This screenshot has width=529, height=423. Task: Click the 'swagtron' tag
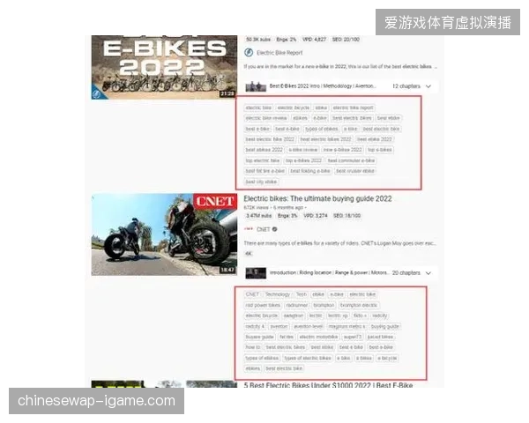click(294, 315)
